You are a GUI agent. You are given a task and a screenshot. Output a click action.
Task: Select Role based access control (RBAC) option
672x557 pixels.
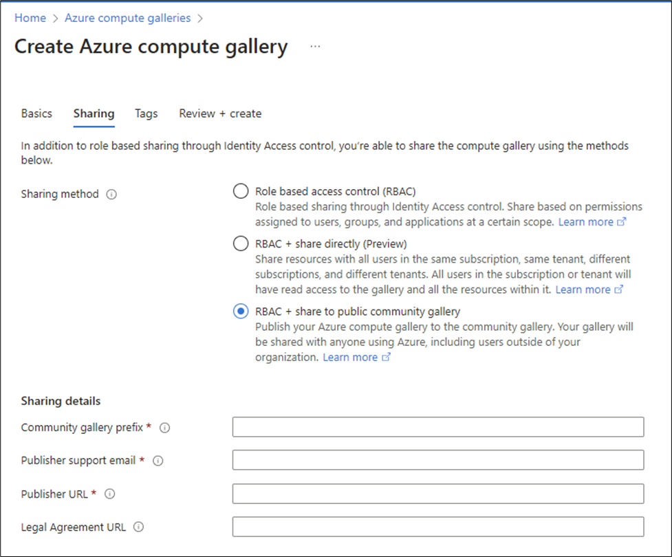(241, 191)
